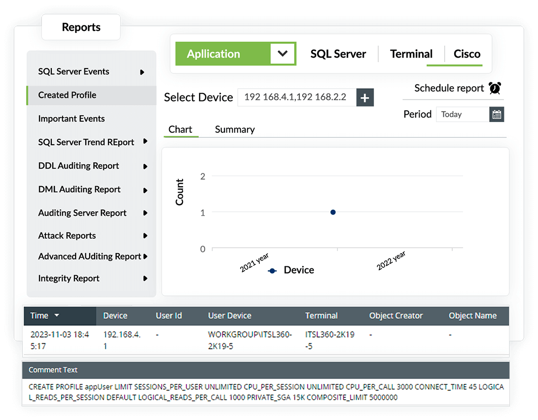Open the SQL Server tab
The image size is (538, 420).
(338, 54)
